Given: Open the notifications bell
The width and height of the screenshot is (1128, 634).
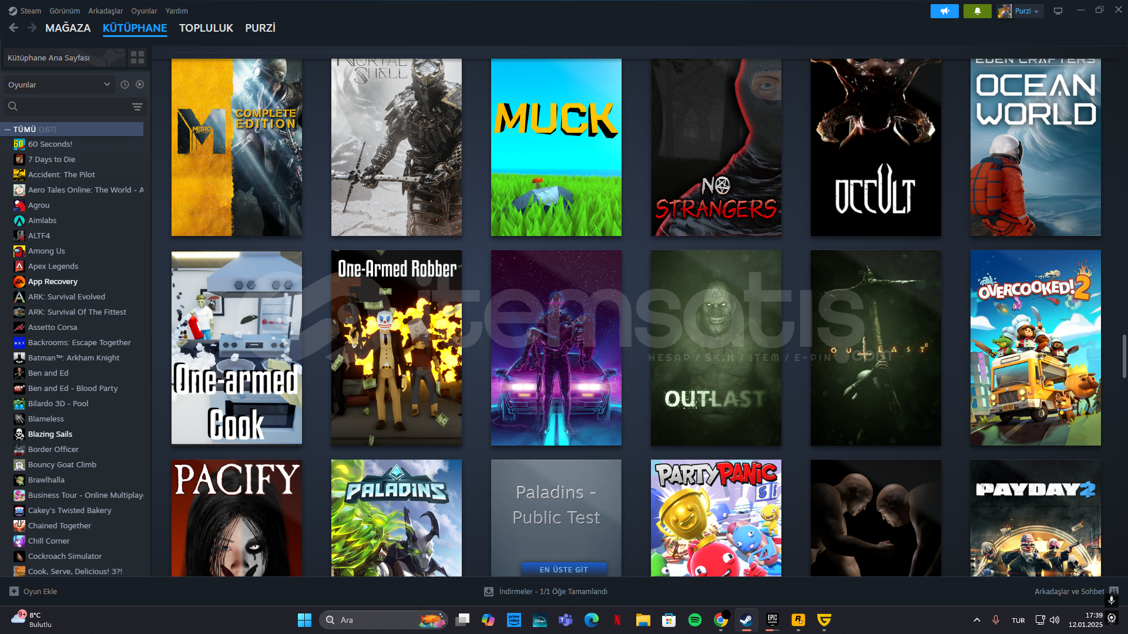Looking at the screenshot, I should tap(978, 11).
